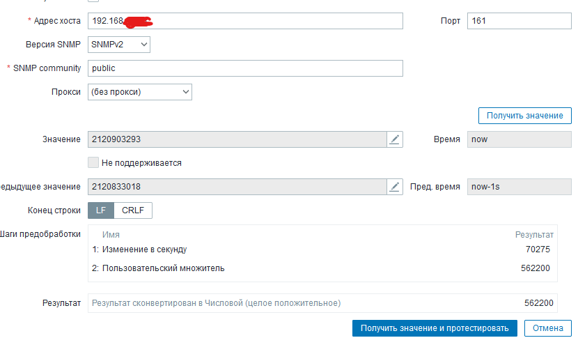Click the pencil icon next to Значение field
The width and height of the screenshot is (578, 338).
coord(395,139)
